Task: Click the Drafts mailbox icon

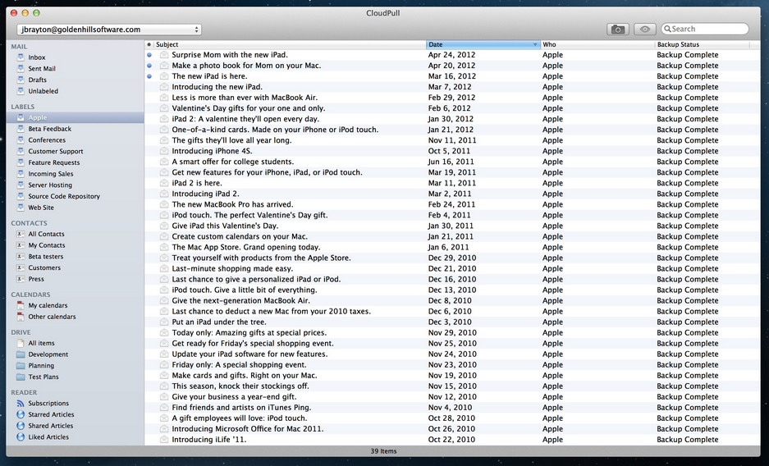Action: click(x=21, y=80)
